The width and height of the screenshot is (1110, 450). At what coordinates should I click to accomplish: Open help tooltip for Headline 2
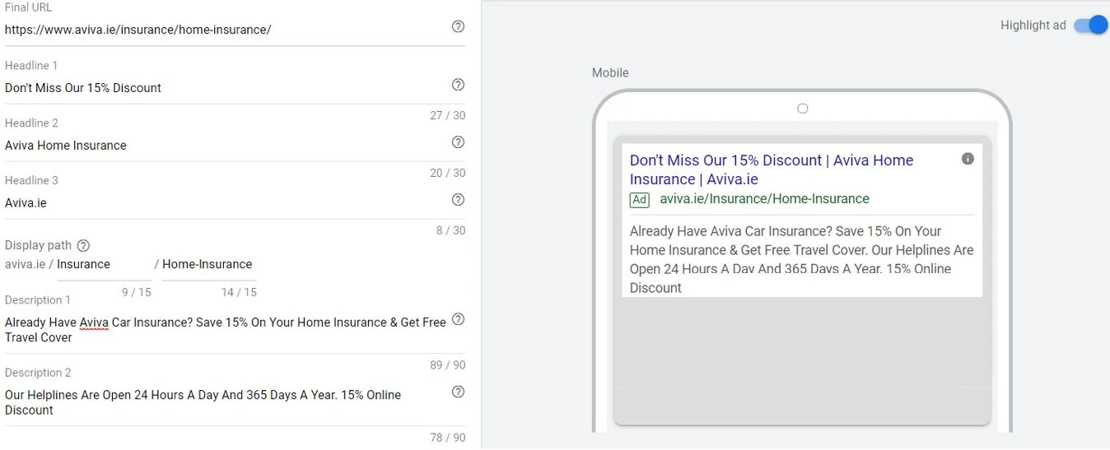[459, 142]
